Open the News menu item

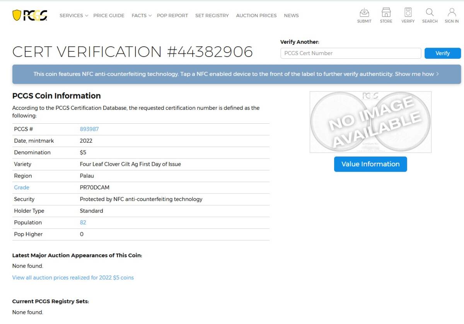click(x=291, y=15)
